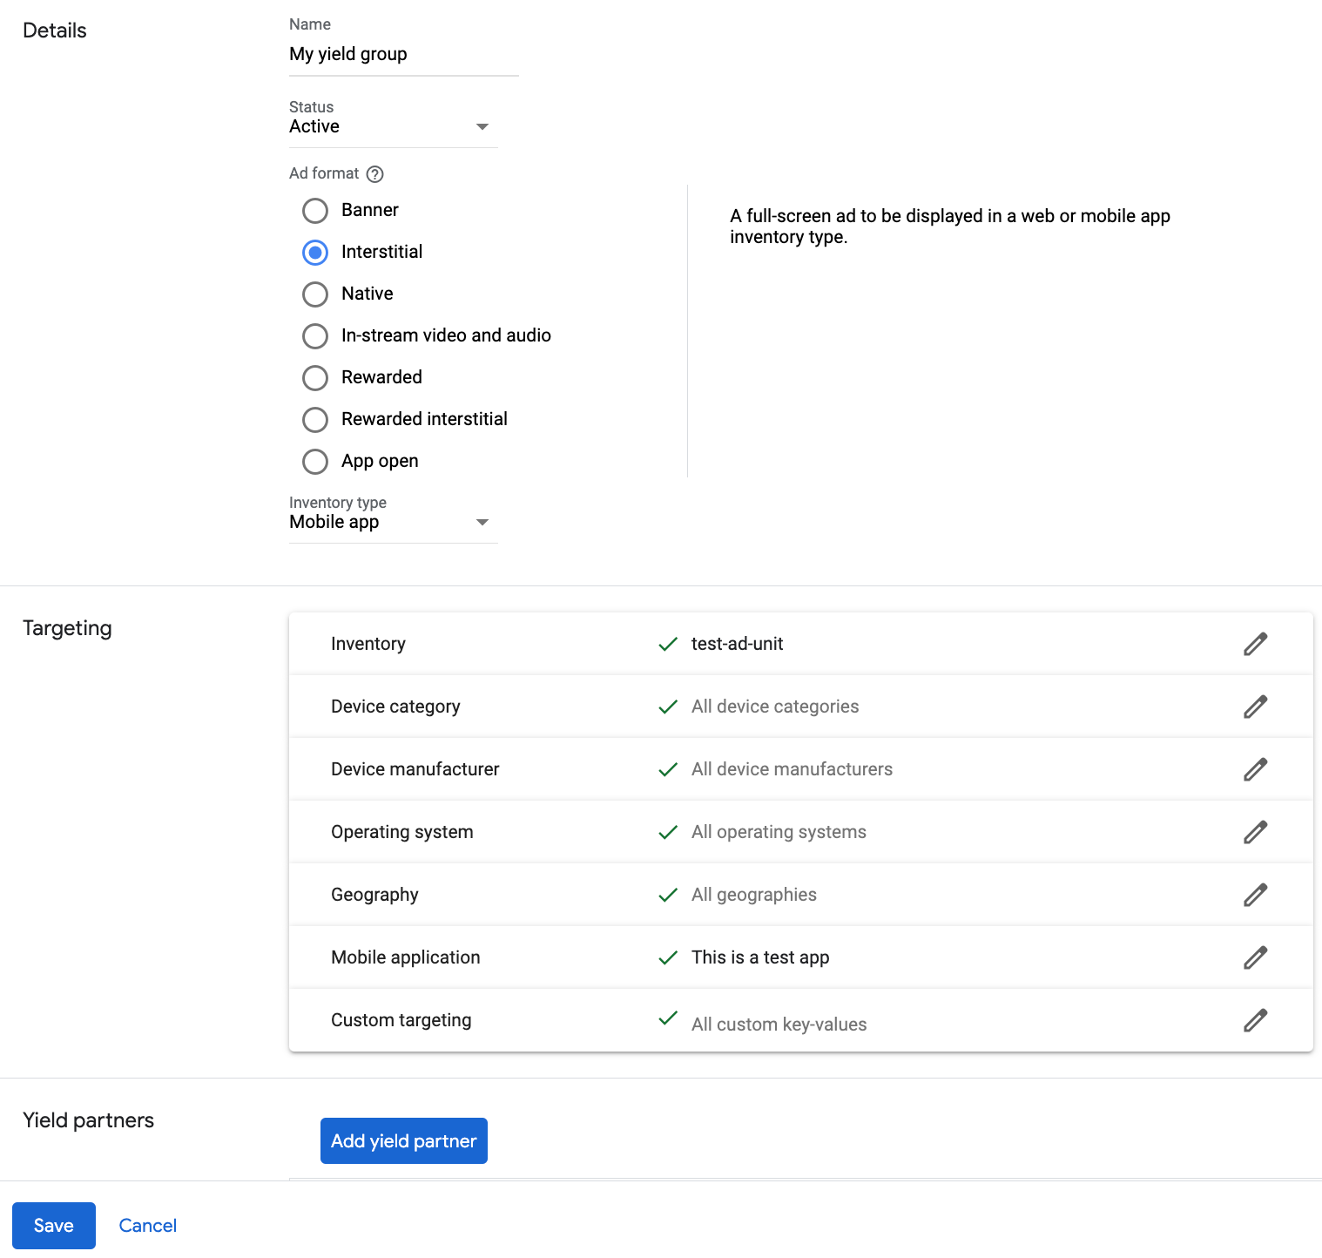
Task: Choose the Native ad format option
Action: pyautogui.click(x=315, y=294)
